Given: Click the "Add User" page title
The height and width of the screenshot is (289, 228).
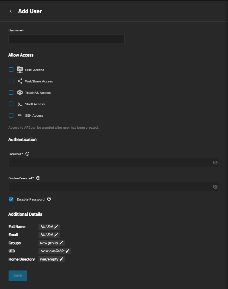Looking at the screenshot, I should (x=30, y=11).
